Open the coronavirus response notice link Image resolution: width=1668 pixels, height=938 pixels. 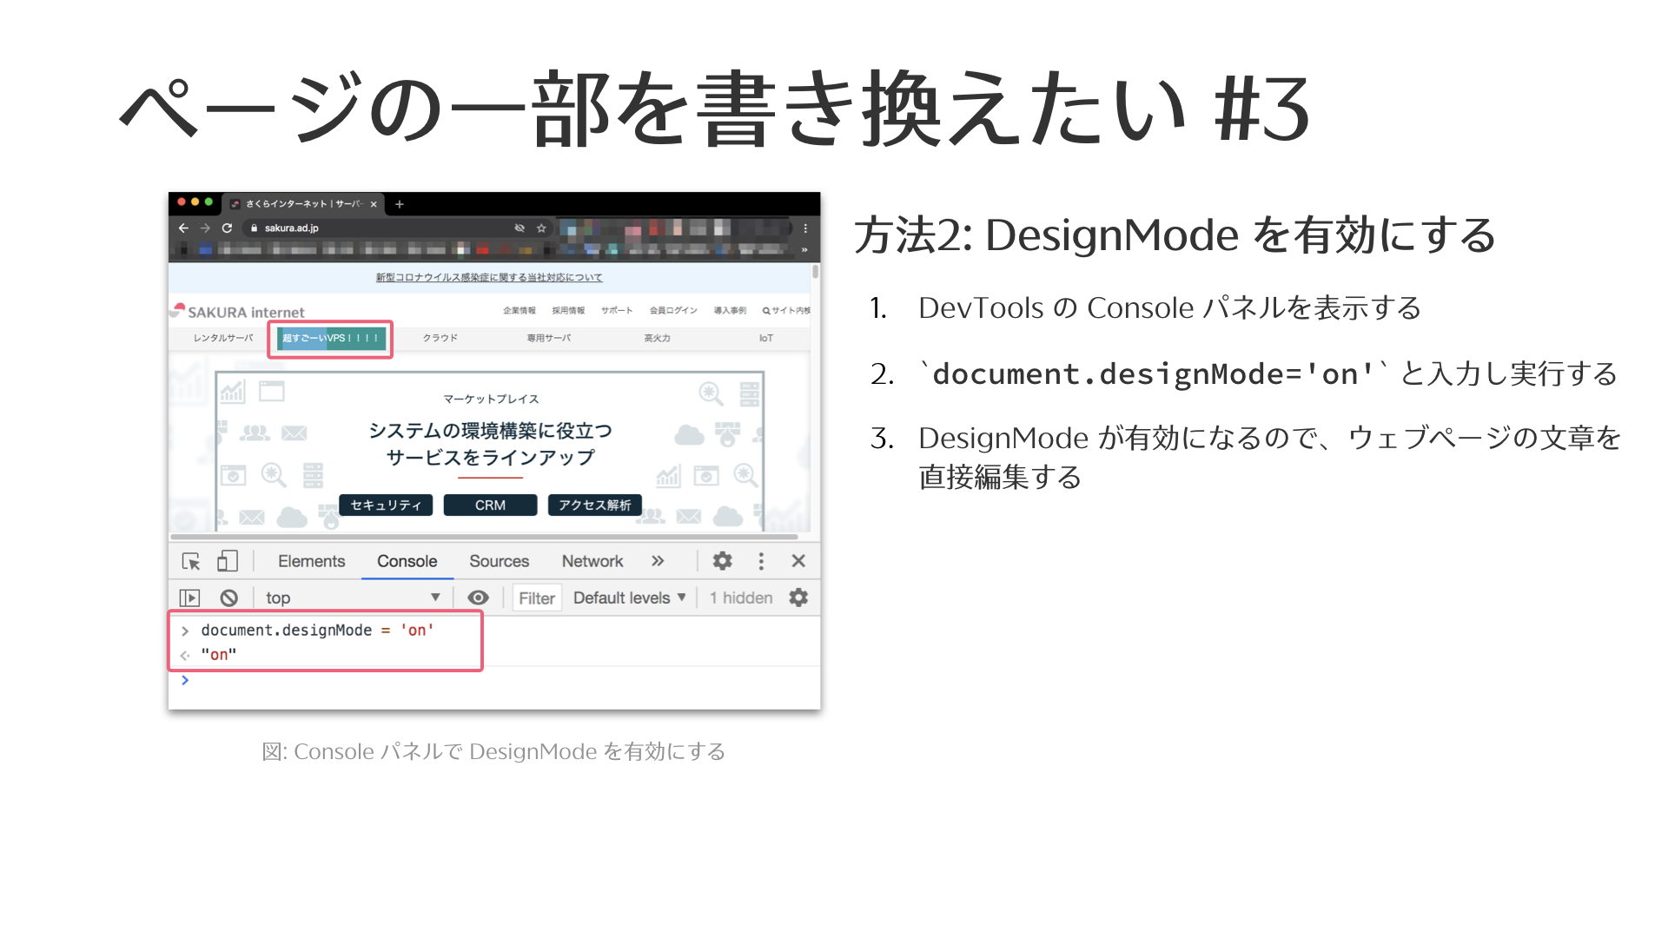pos(488,277)
